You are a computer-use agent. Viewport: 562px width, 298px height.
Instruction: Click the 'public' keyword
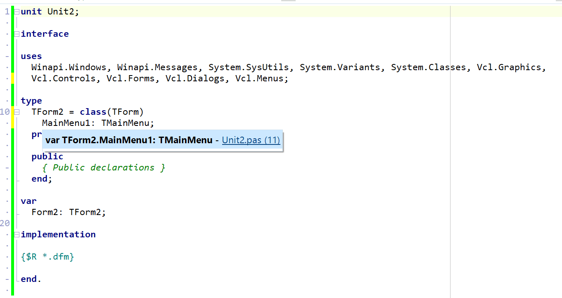pyautogui.click(x=47, y=156)
